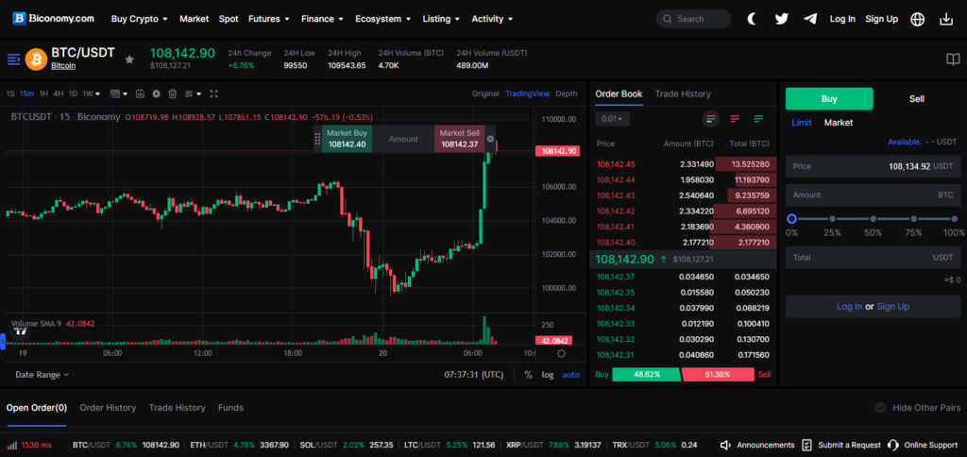Switch to the Sell tab
Screen dimensions: 967x457
[x=917, y=99]
